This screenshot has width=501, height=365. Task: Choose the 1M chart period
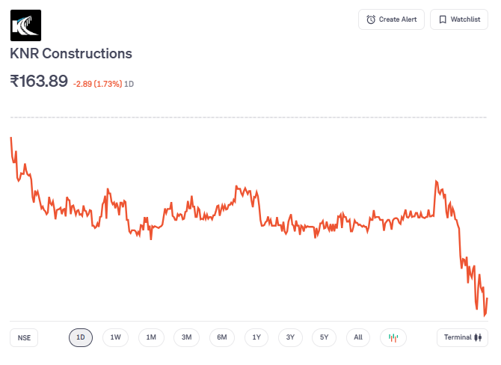pyautogui.click(x=151, y=337)
